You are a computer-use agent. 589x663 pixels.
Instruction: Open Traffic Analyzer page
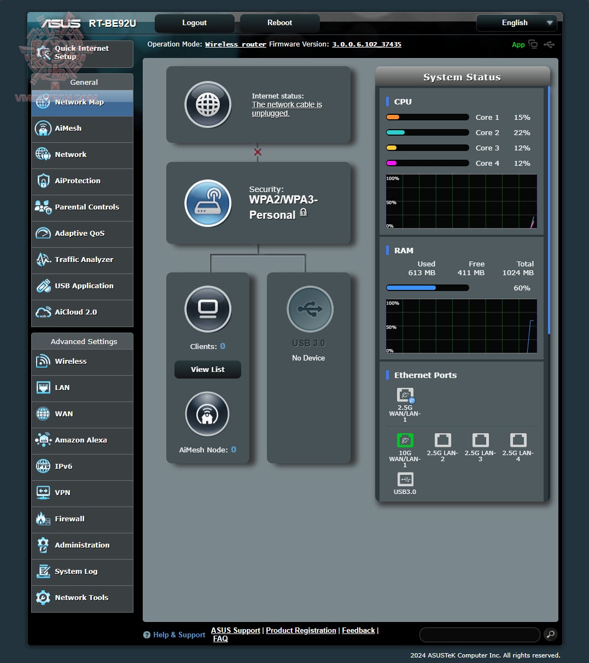(82, 260)
